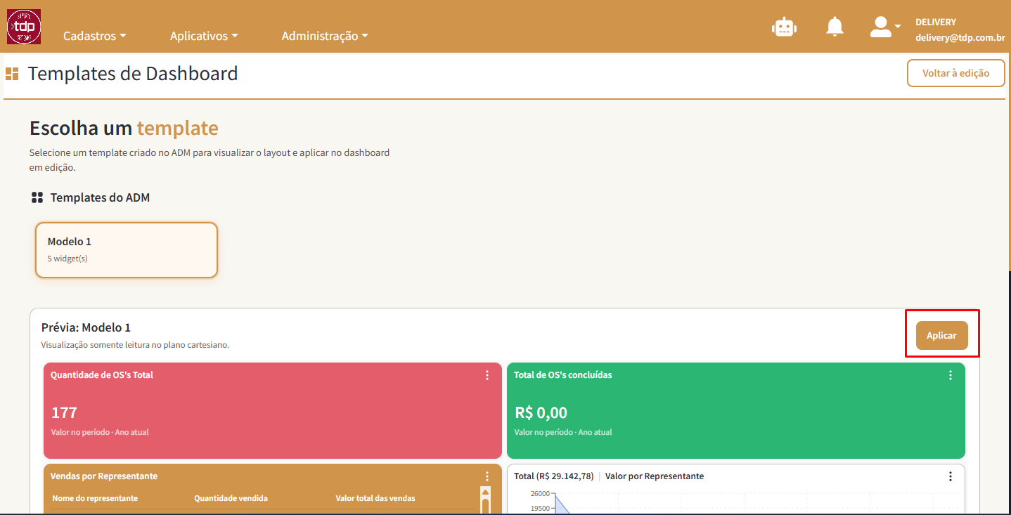Click the delivery@tdp.com.br email text
1011x515 pixels.
pyautogui.click(x=960, y=38)
